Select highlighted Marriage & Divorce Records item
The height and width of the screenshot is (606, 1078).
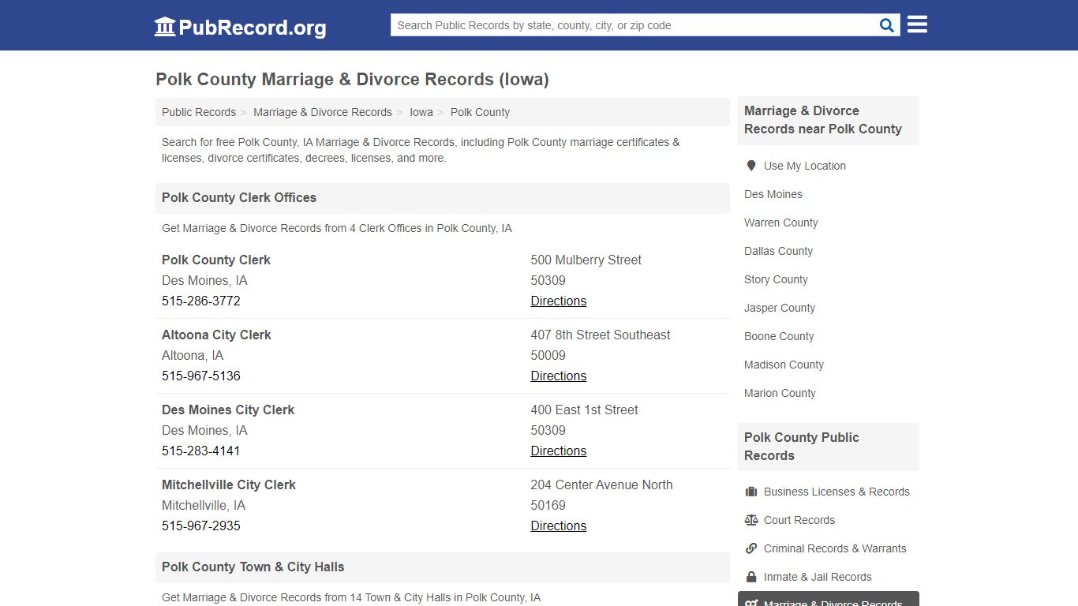coord(829,599)
